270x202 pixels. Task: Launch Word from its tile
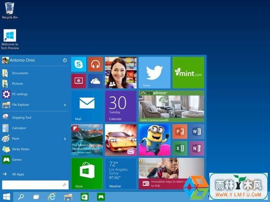pyautogui.click(x=197, y=132)
